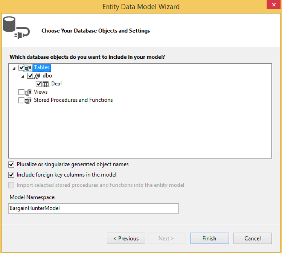Viewport: 282px width, 253px height.
Task: Click the Model Namespace text field
Action: [93, 208]
